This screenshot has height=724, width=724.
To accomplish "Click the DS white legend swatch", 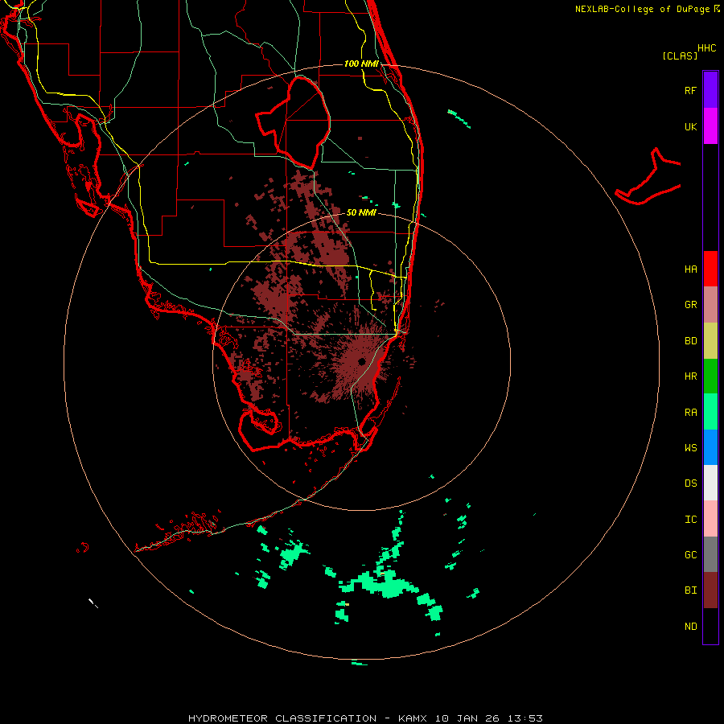I will pos(710,483).
